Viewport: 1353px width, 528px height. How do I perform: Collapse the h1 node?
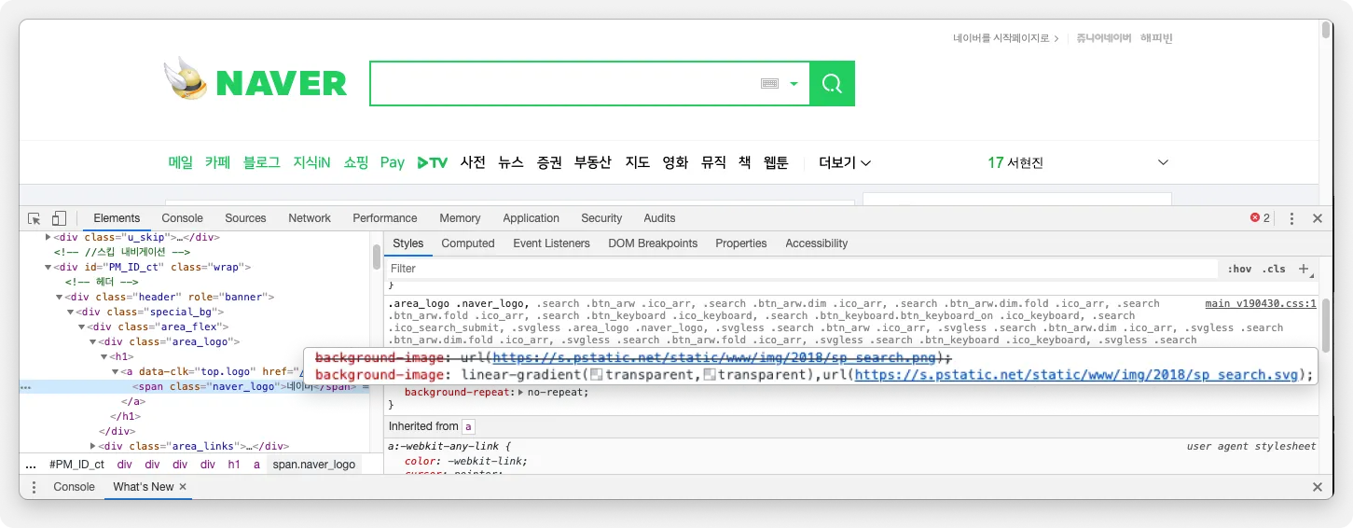tap(104, 356)
